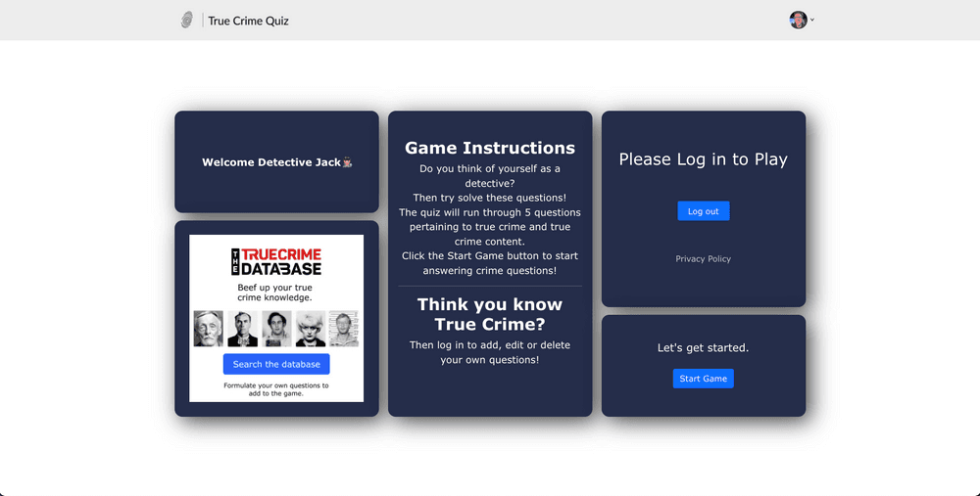
Task: Select the dark-haired man mugshot in the middle
Action: click(x=276, y=329)
